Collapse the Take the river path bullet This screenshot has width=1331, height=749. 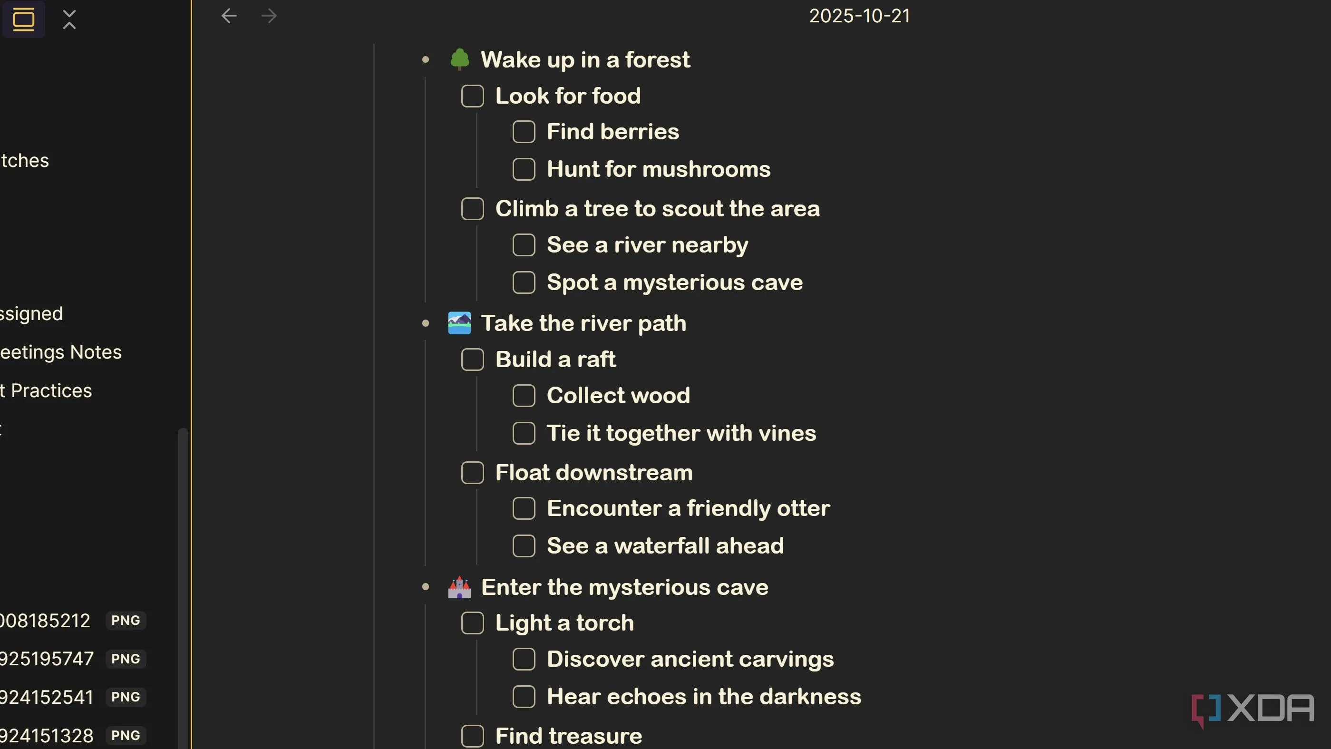425,324
